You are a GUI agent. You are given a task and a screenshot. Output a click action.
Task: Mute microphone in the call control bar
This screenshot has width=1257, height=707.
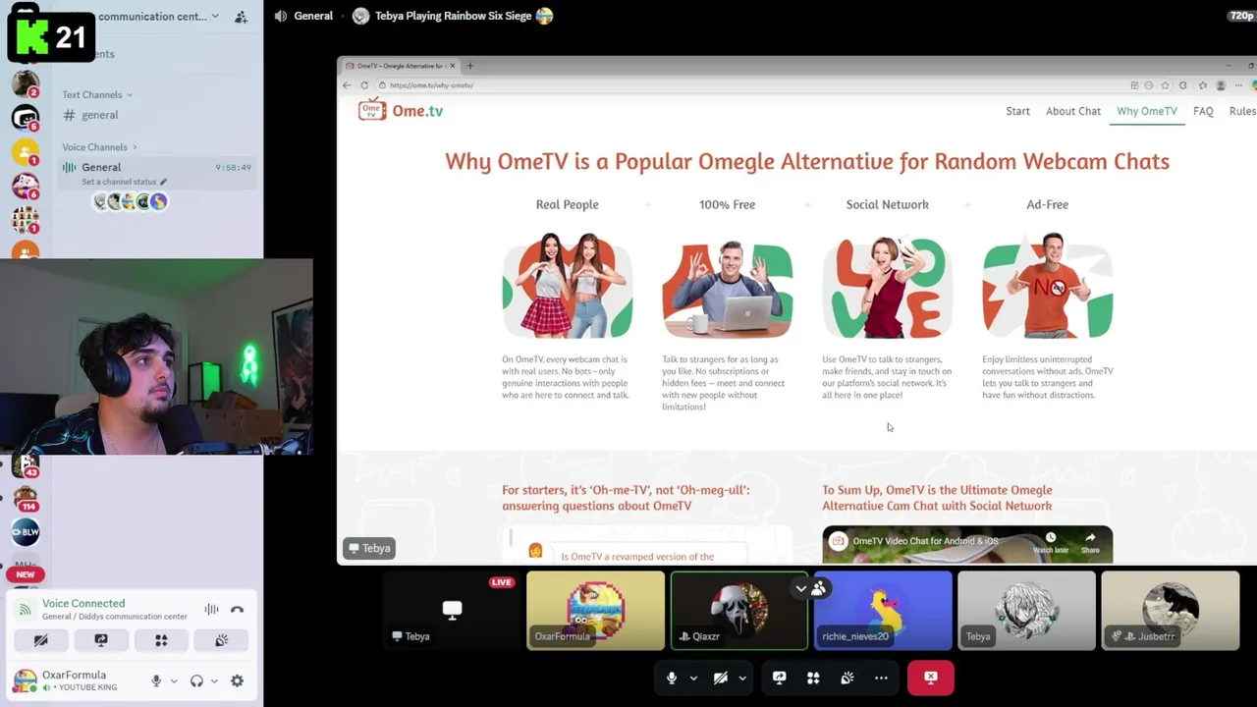pos(672,678)
